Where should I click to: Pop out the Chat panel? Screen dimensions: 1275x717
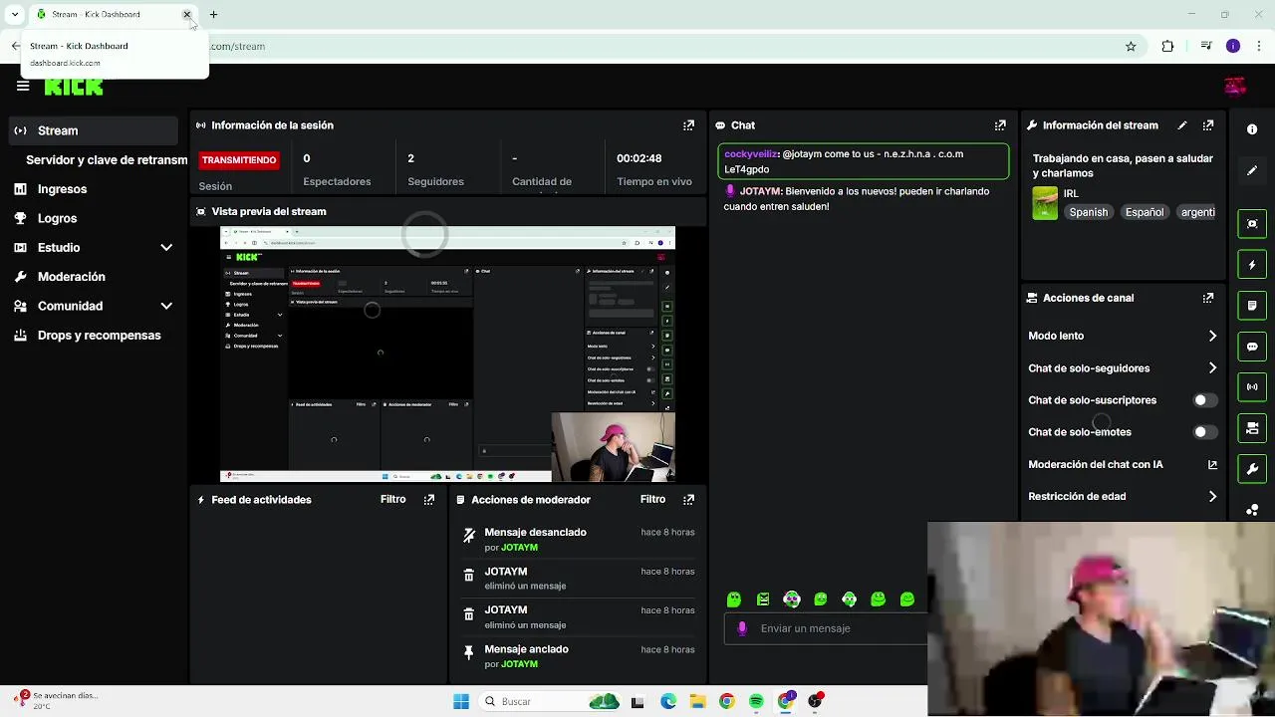tap(1000, 125)
